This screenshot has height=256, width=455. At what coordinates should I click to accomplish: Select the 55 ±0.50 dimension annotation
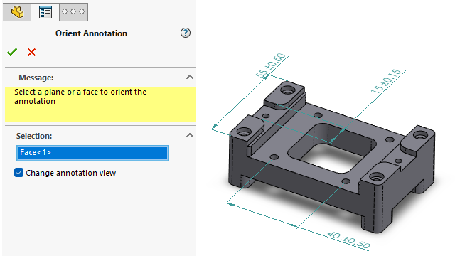point(271,65)
